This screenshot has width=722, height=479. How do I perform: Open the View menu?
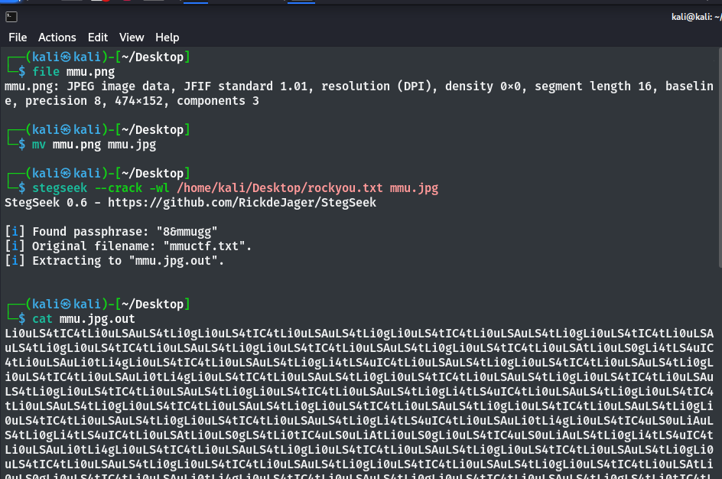tap(132, 37)
